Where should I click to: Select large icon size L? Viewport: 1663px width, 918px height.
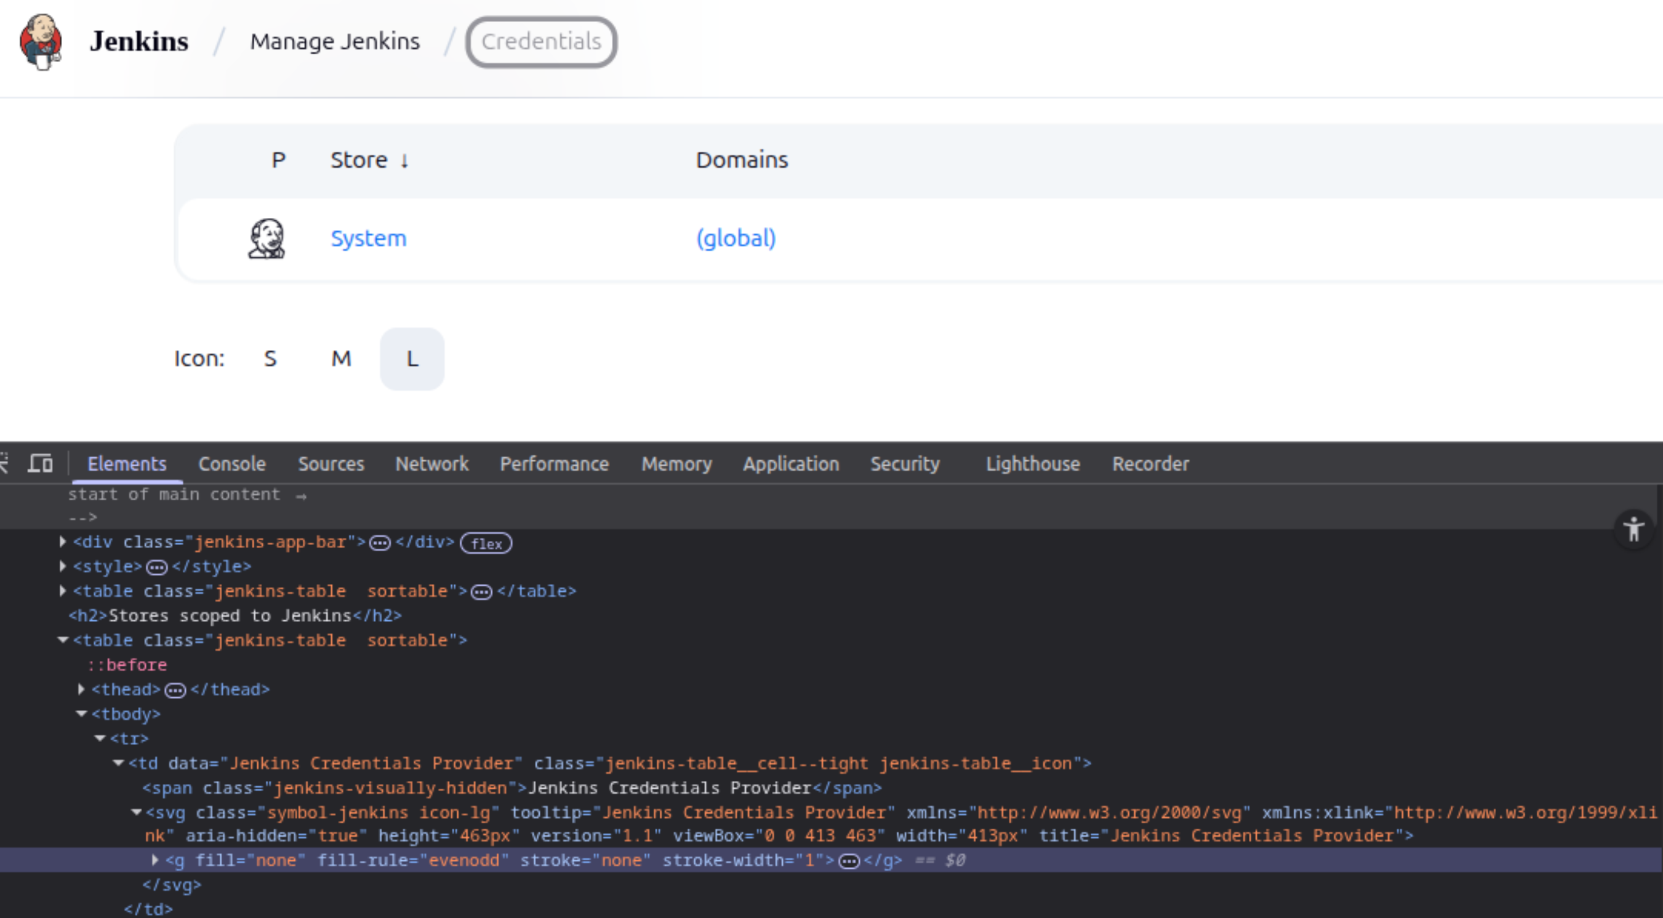(x=412, y=358)
